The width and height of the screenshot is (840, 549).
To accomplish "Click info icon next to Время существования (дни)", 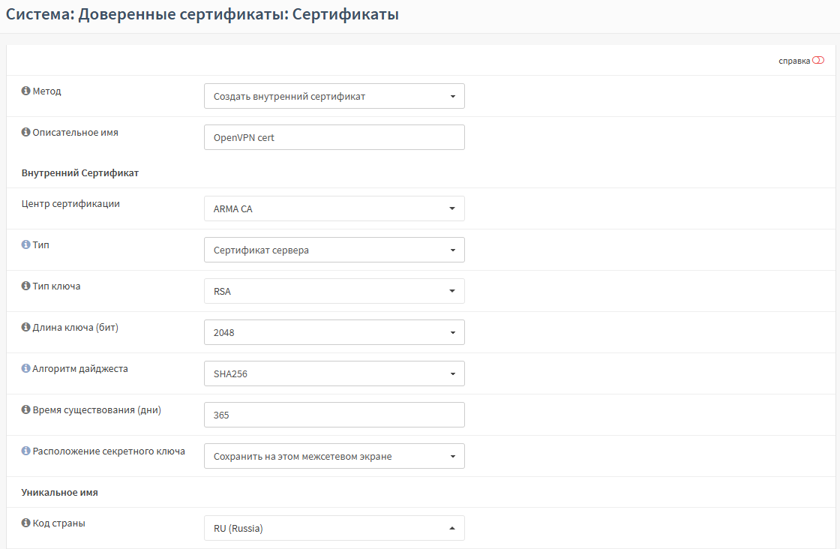I will point(25,410).
